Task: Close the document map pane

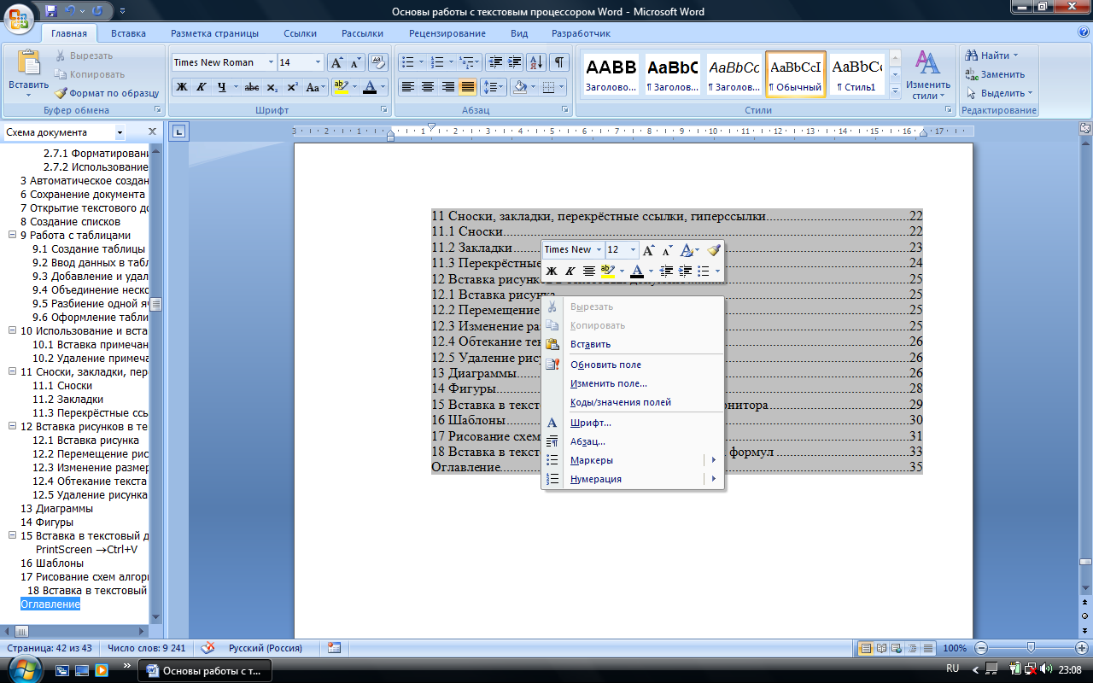Action: coord(152,131)
